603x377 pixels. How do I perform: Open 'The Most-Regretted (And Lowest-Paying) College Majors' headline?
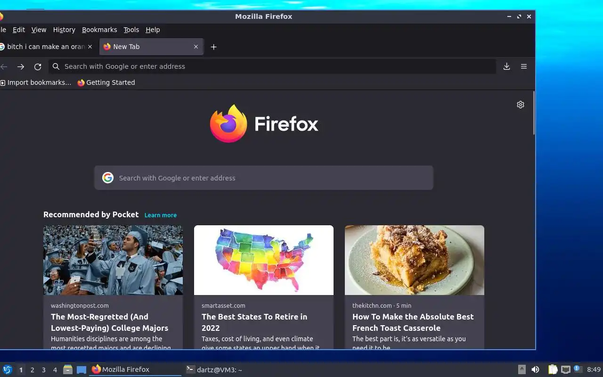pyautogui.click(x=109, y=322)
